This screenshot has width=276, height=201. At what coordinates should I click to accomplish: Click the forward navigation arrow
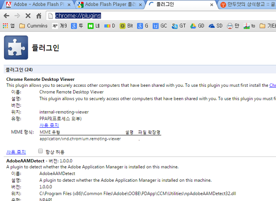(17, 16)
